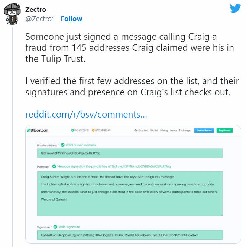This screenshot has width=246, height=248.
Task: Select the News nav item
Action: point(173,130)
